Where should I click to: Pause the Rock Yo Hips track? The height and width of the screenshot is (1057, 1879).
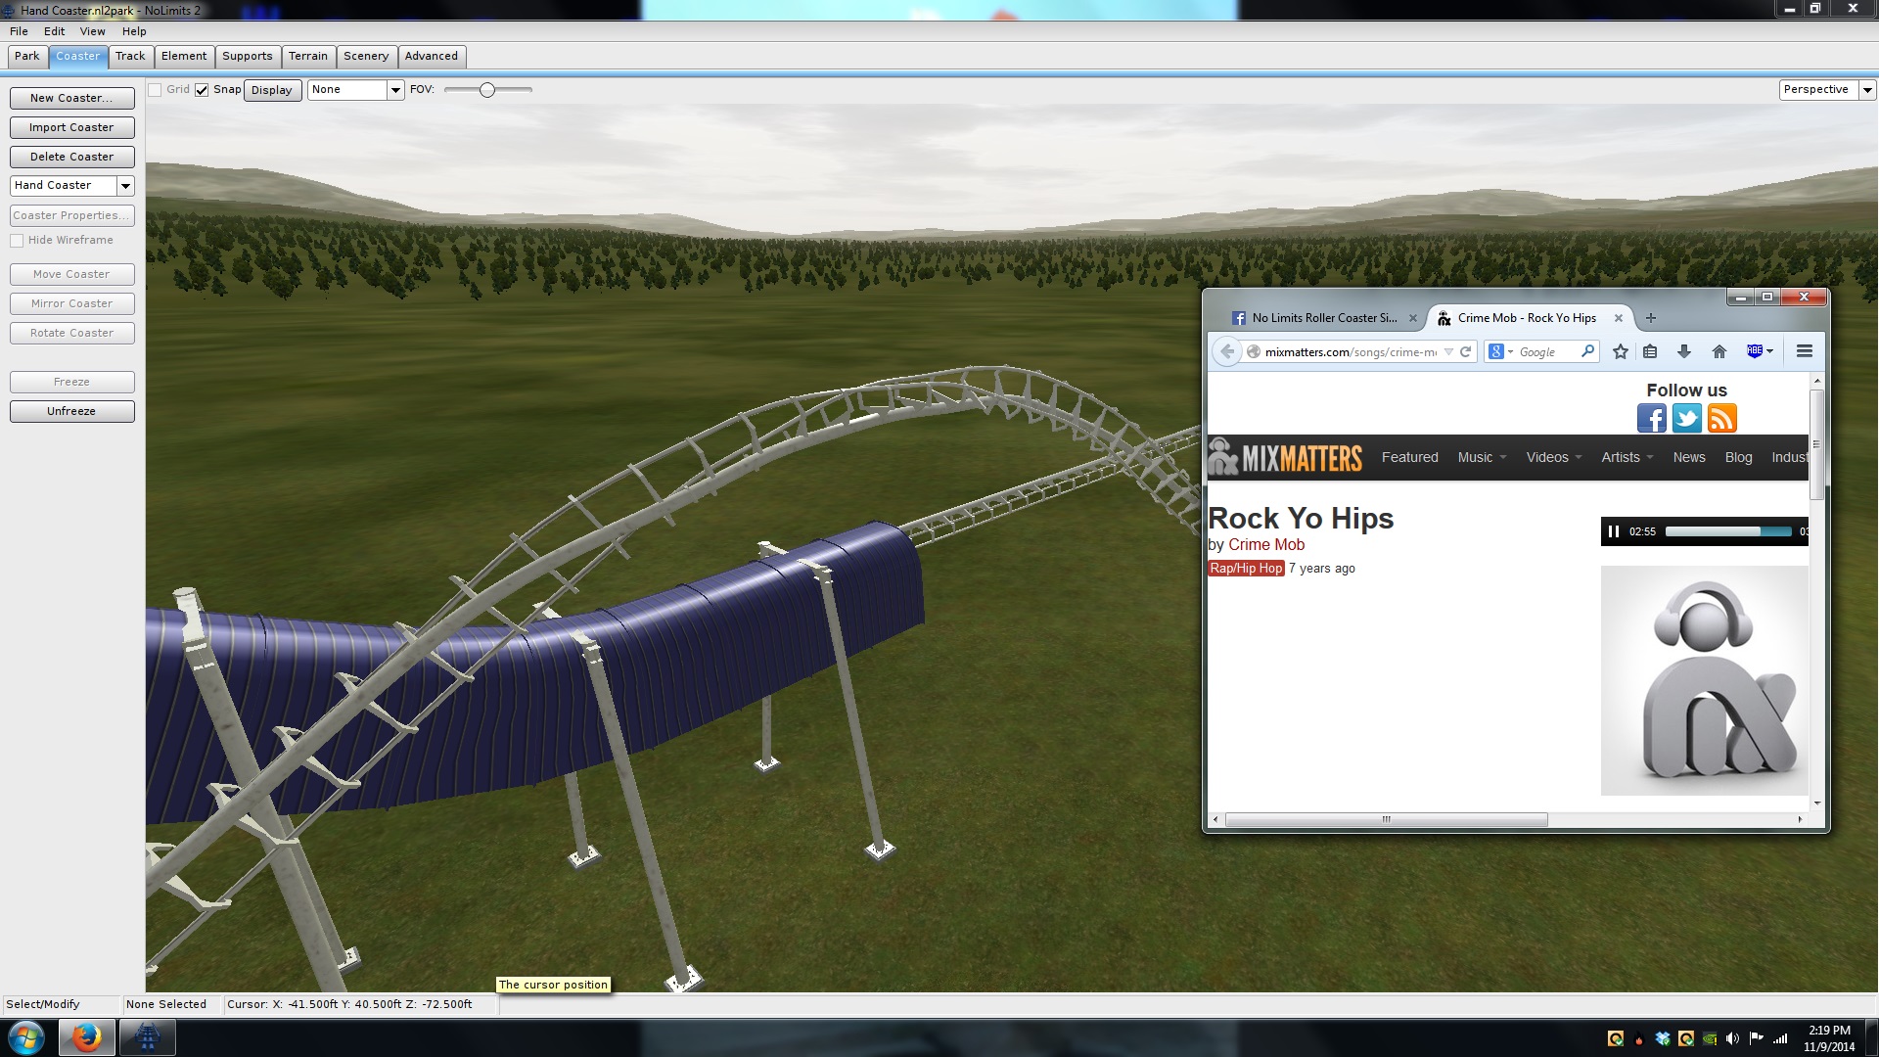pos(1614,531)
